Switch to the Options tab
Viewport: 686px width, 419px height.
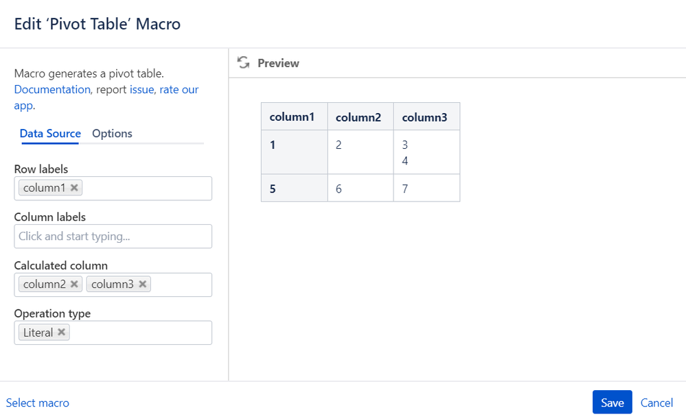tap(112, 133)
